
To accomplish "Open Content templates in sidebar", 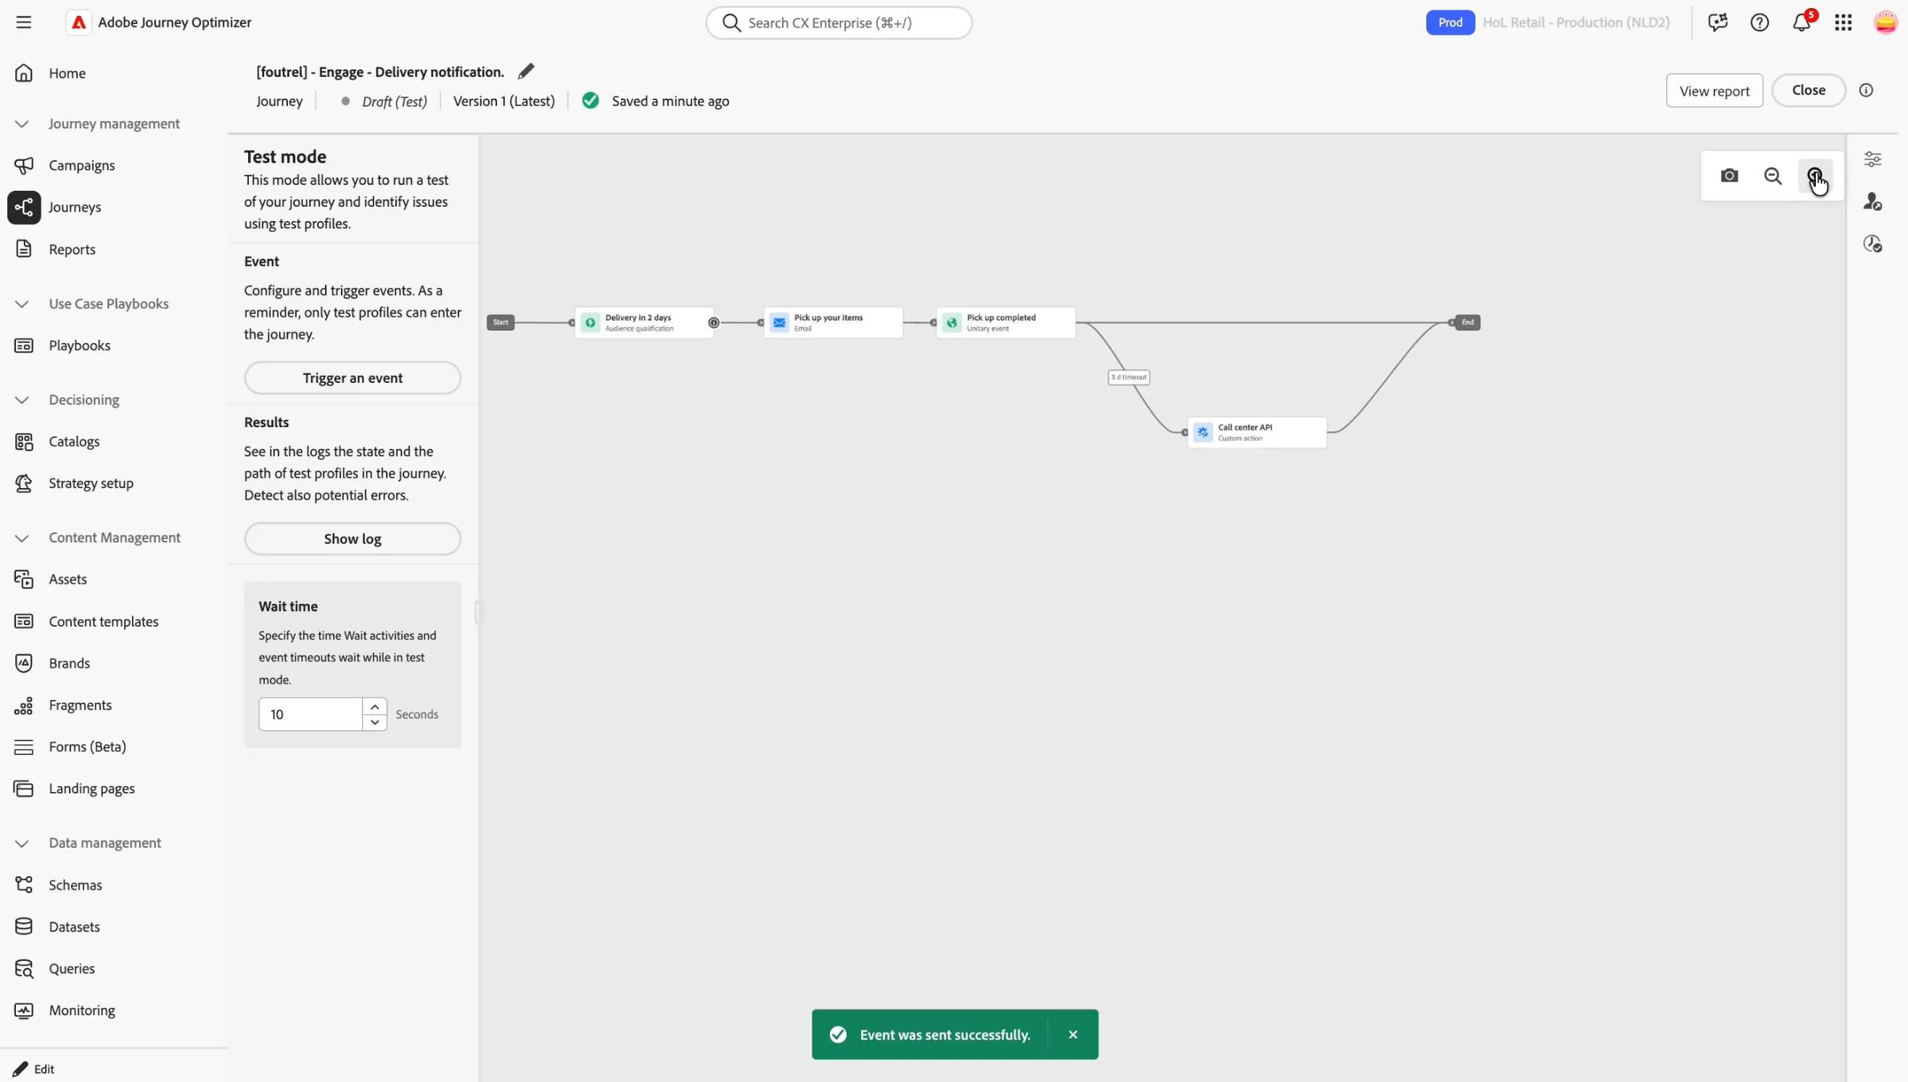I will 103,621.
